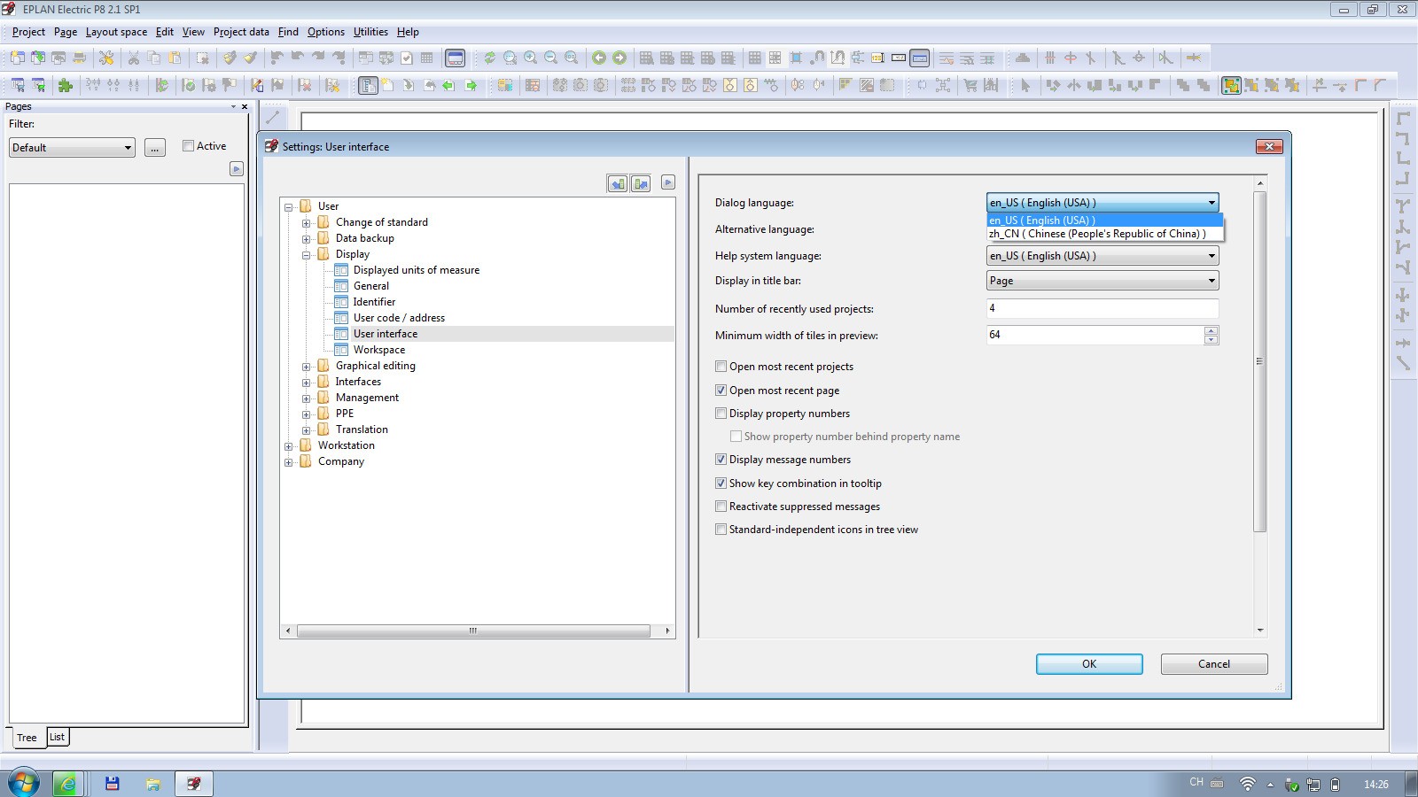Select zh_CN Chinese option in dropdown list
This screenshot has height=797, width=1418.
tap(1104, 234)
